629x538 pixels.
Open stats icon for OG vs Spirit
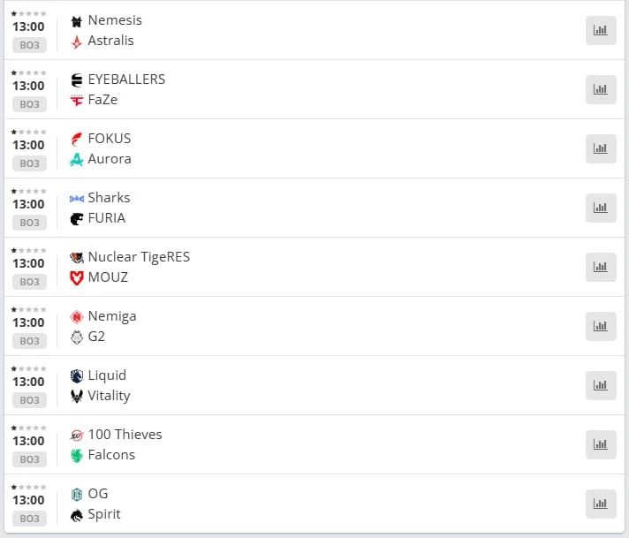(x=601, y=504)
